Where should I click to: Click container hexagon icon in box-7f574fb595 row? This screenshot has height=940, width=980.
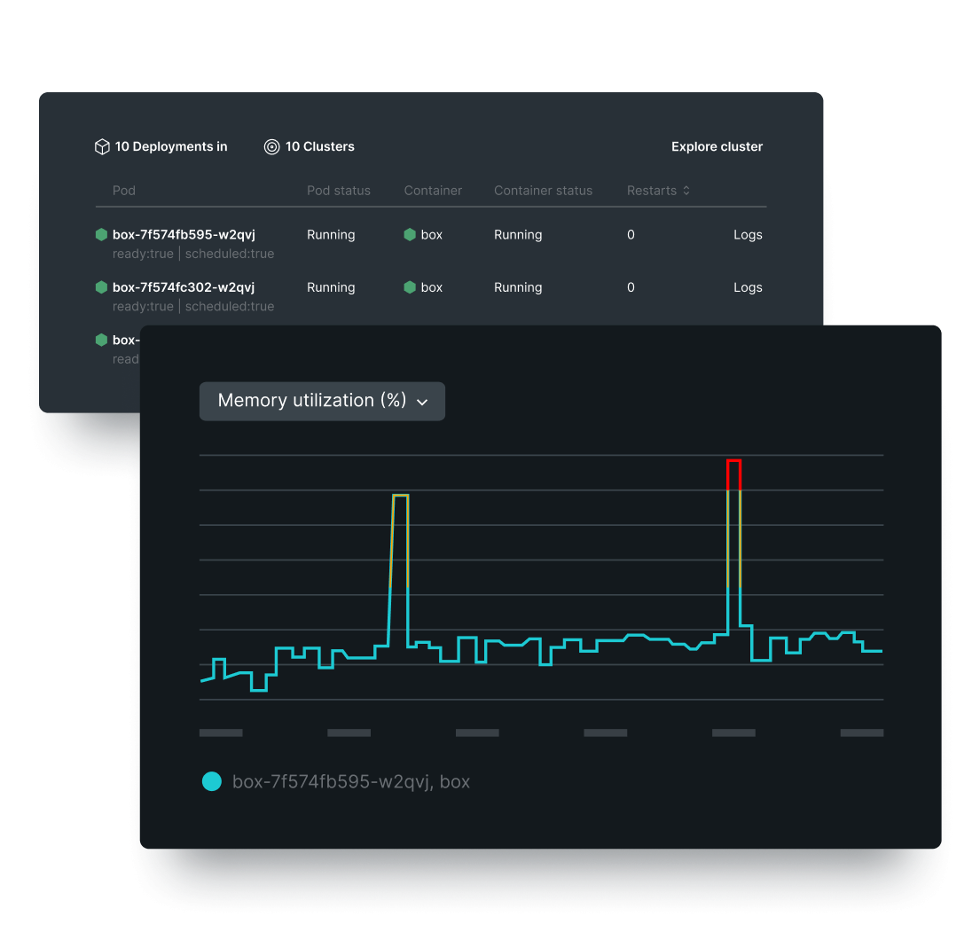410,234
